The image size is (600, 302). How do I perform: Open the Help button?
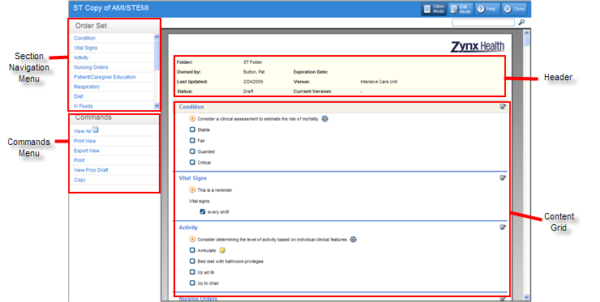click(486, 9)
